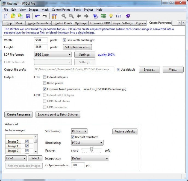The width and height of the screenshot is (188, 181).
Task: Click the View button
Action: [173, 70]
